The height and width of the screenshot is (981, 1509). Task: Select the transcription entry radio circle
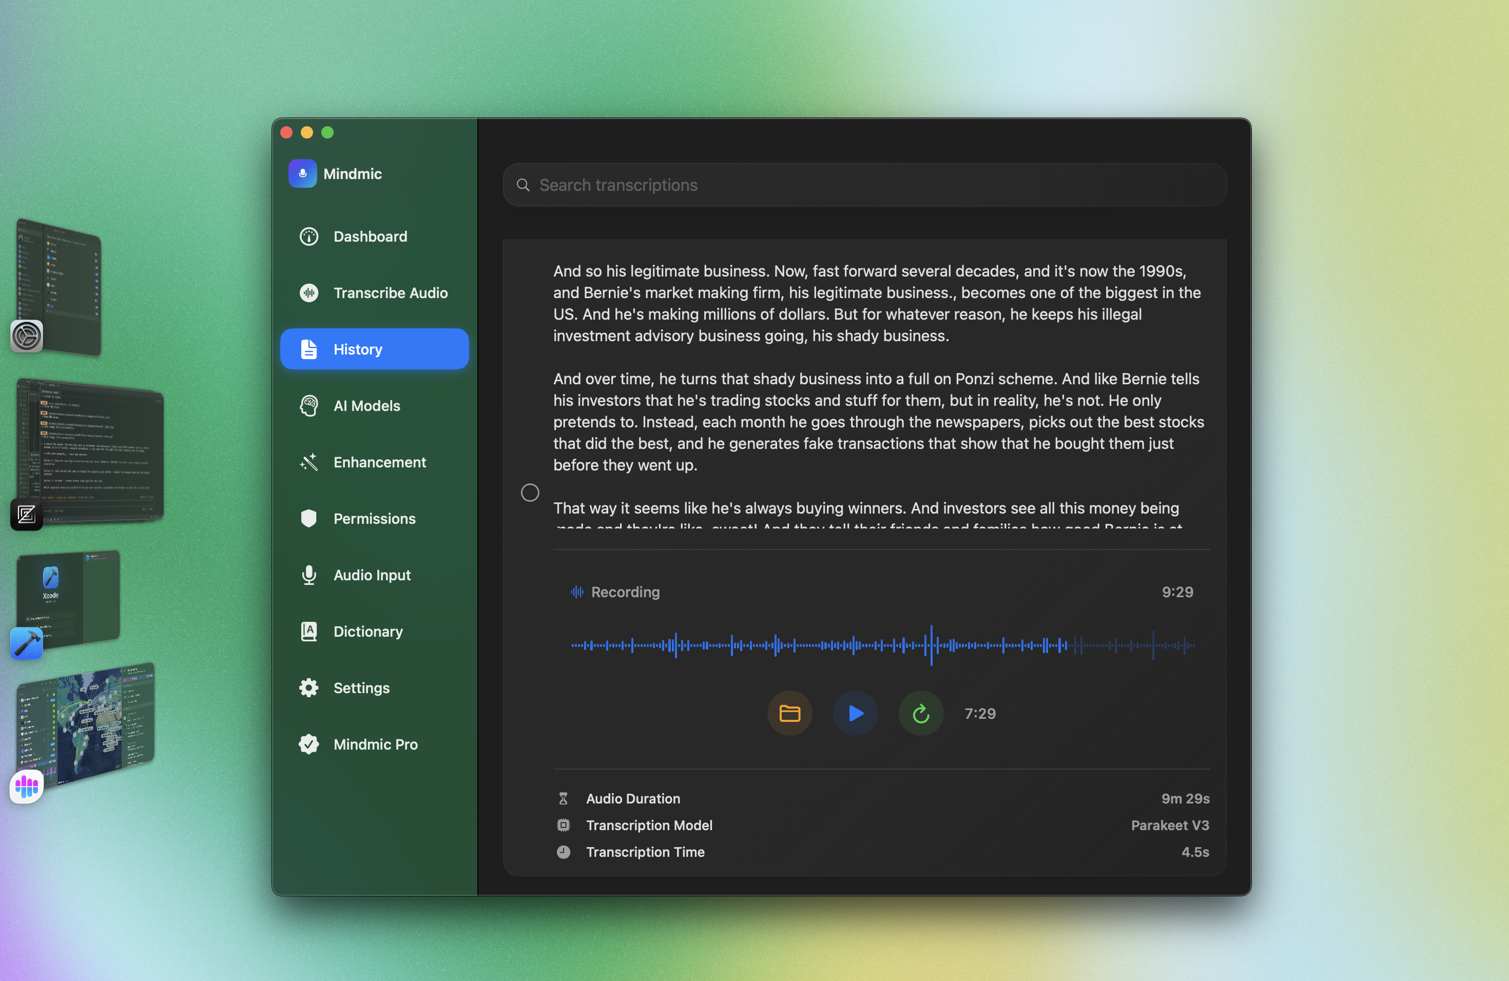pyautogui.click(x=530, y=493)
